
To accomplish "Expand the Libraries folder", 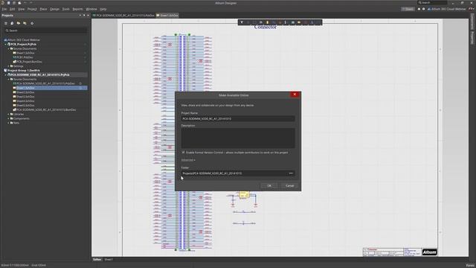I will point(8,114).
